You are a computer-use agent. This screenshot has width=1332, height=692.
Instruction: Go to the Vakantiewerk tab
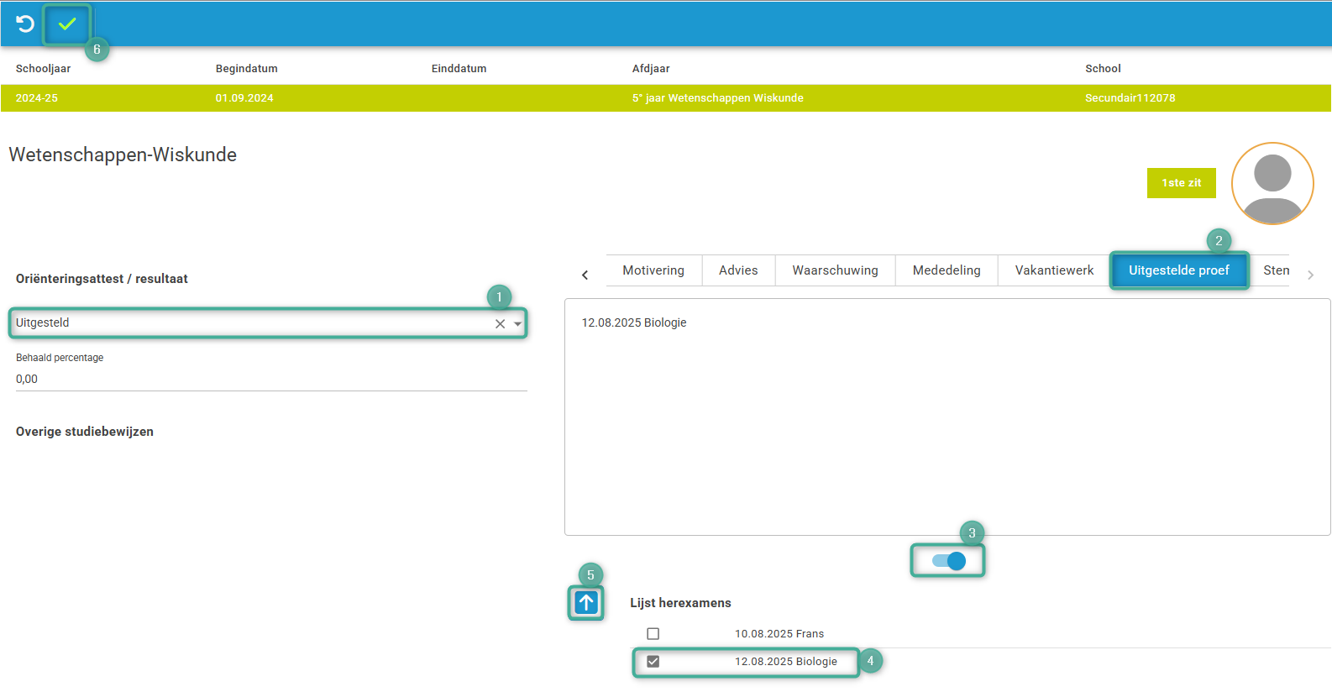(x=1054, y=270)
